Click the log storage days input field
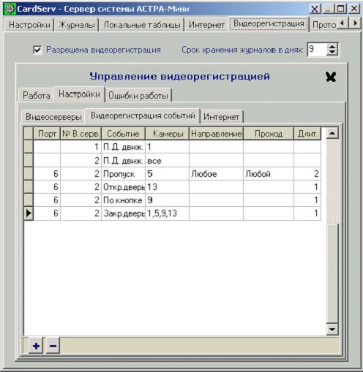The width and height of the screenshot is (363, 372). tap(317, 50)
